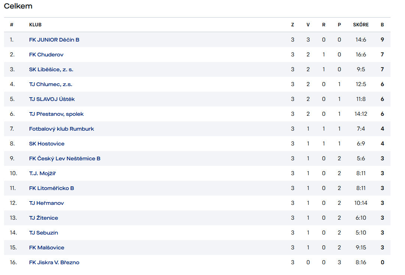Click FK Český Lev Neštěmice B link
The image size is (405, 275).
tap(65, 158)
